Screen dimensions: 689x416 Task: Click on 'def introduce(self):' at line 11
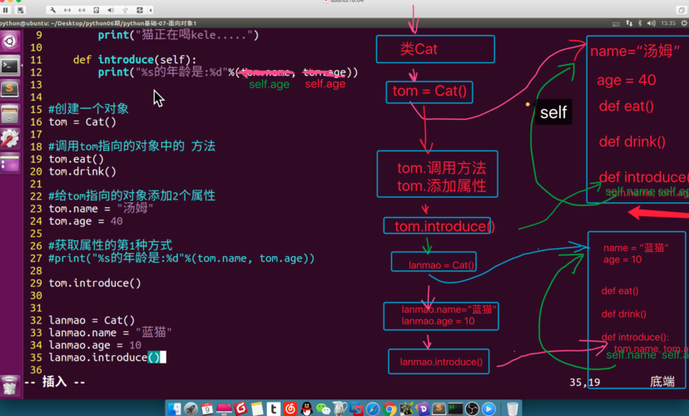click(135, 59)
